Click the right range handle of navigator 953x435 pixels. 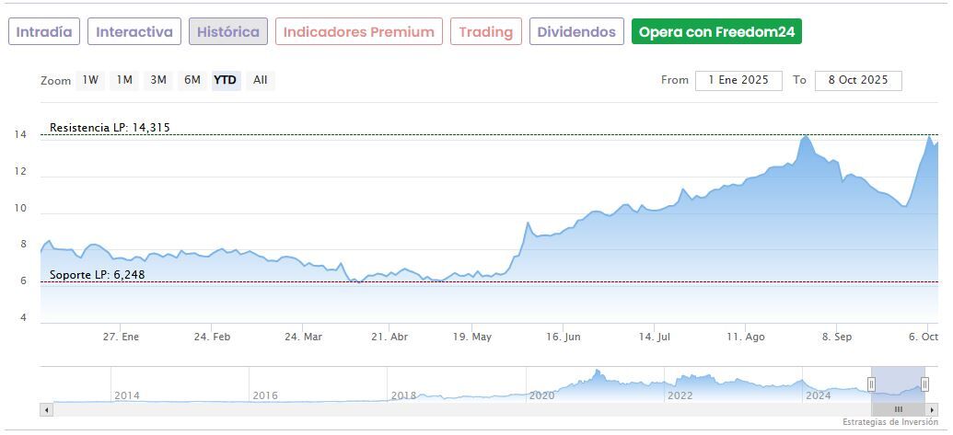tap(924, 384)
